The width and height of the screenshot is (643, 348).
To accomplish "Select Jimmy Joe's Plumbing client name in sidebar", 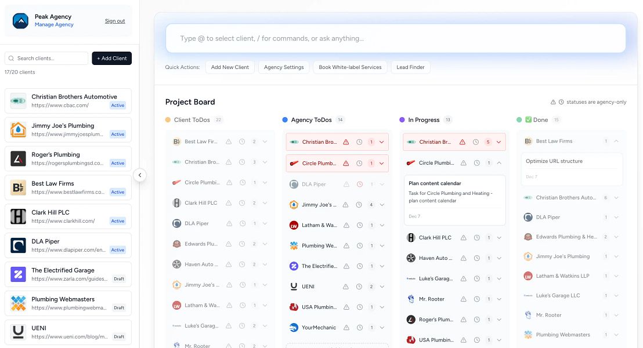I will 63,125.
